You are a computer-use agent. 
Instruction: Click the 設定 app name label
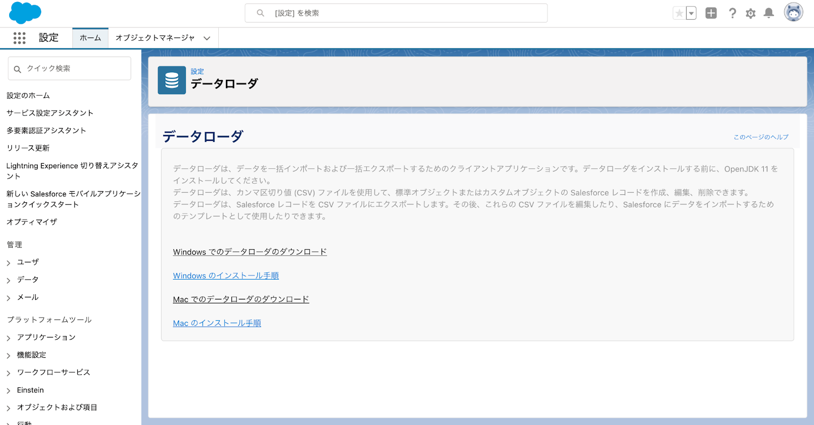tap(49, 38)
